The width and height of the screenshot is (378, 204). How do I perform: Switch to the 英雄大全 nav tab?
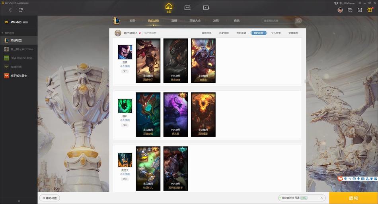point(195,21)
